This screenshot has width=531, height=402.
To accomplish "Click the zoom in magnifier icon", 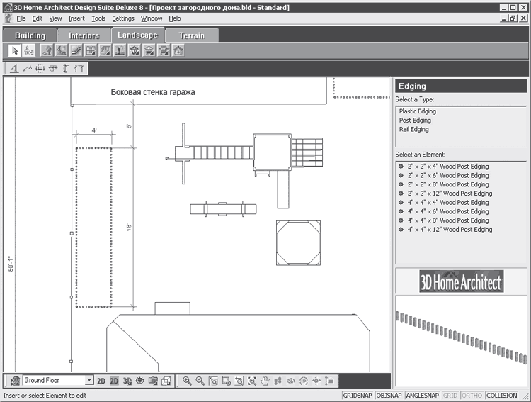I will (187, 381).
